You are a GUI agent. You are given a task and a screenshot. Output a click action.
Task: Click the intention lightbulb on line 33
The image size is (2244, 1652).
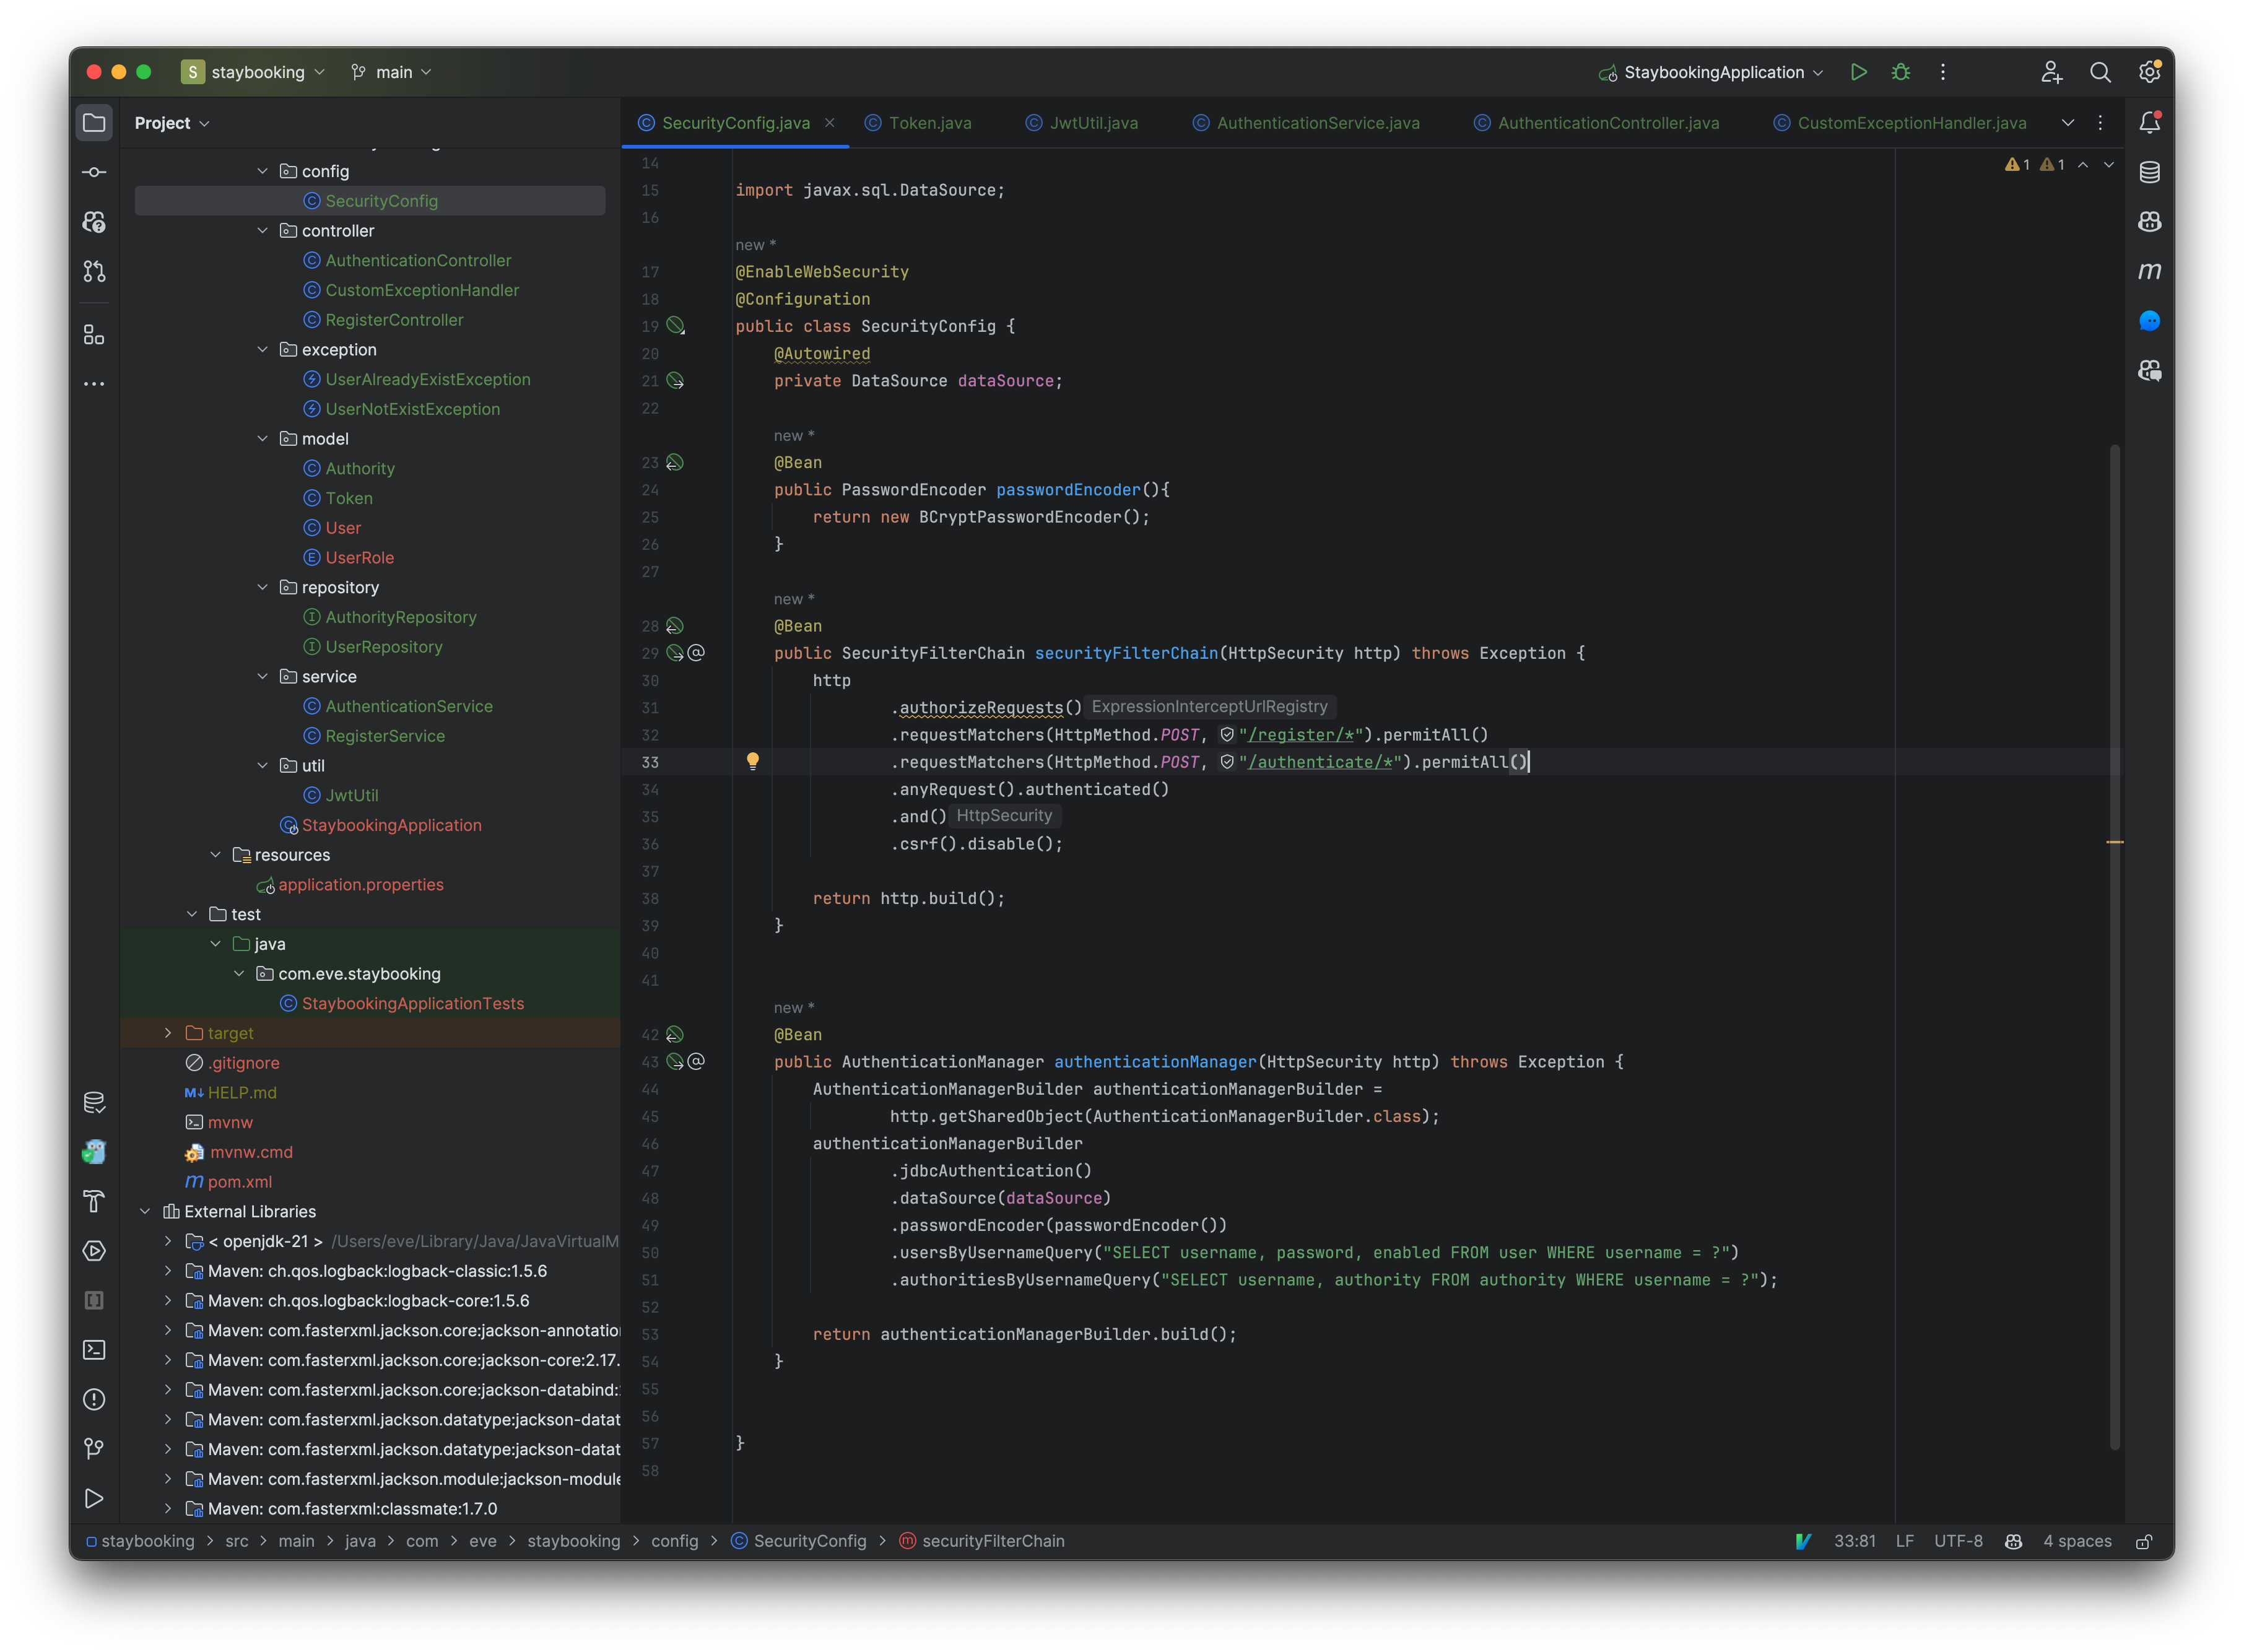tap(753, 761)
